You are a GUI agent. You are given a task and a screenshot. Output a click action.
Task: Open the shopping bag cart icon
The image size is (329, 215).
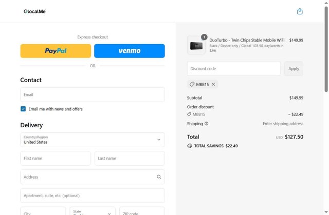click(300, 11)
